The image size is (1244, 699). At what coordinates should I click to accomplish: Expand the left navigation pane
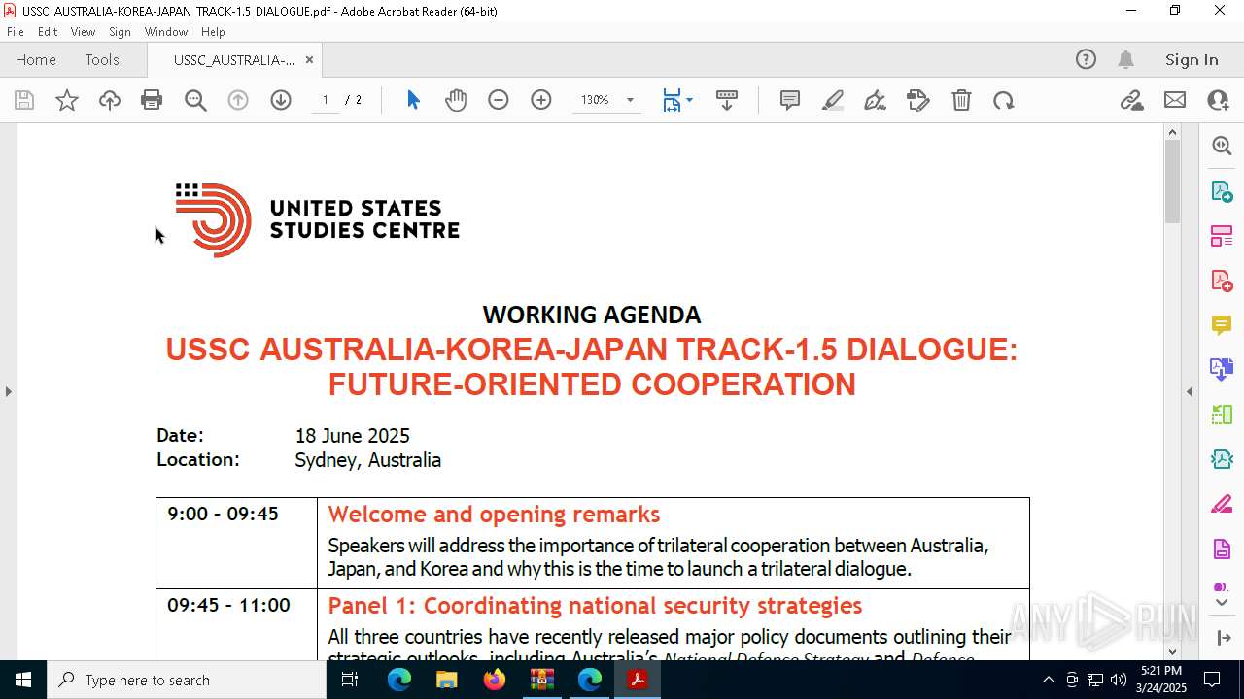pos(9,391)
